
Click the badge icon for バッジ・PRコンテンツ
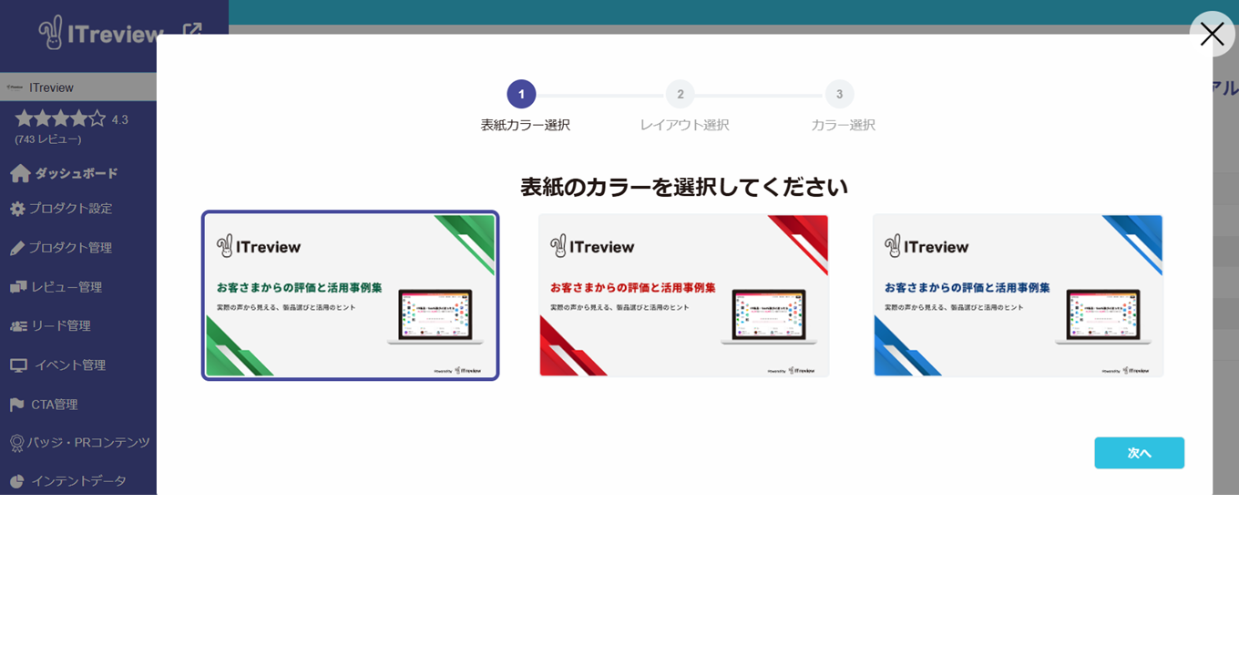tap(17, 443)
